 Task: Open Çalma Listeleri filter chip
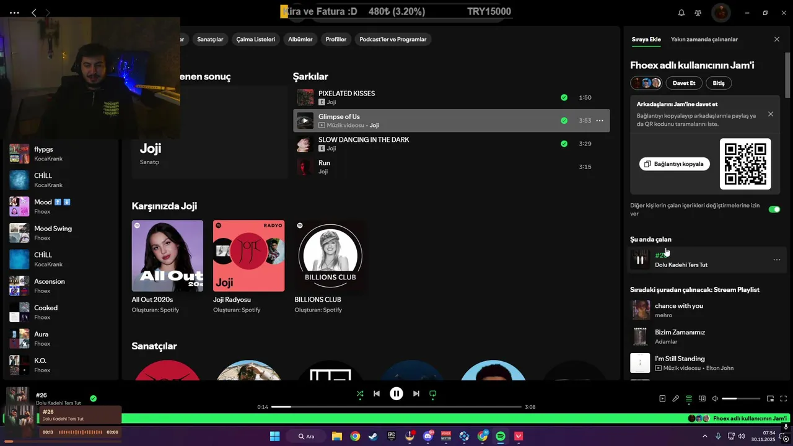(256, 39)
